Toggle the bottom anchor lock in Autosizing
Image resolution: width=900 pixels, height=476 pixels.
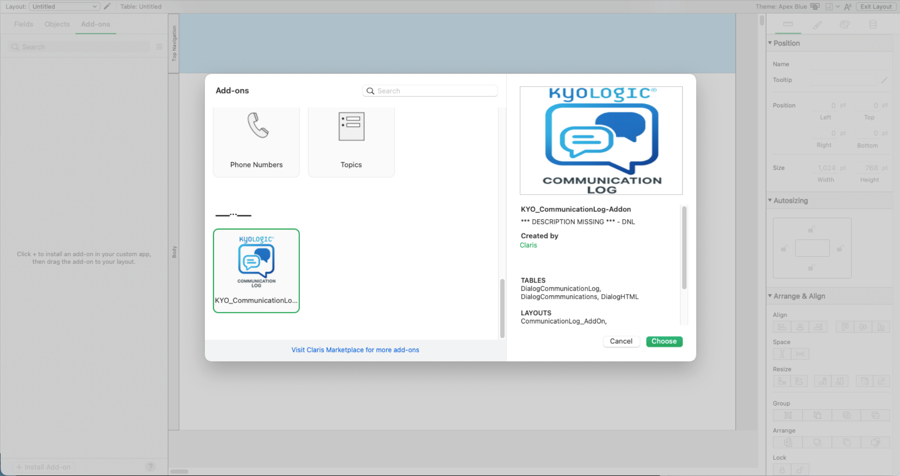812,268
